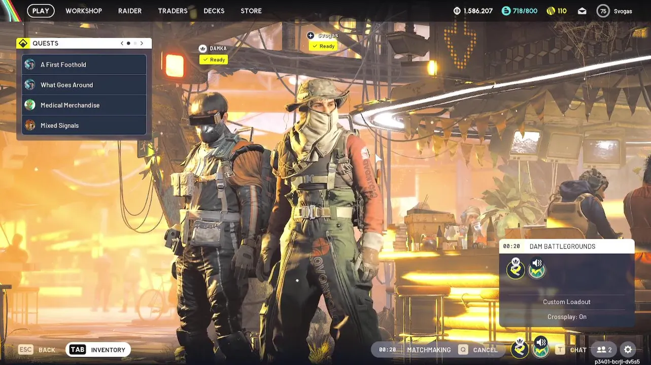Click the 718/800 stash capacity value
Viewport: 651px width, 365px height.
[525, 11]
